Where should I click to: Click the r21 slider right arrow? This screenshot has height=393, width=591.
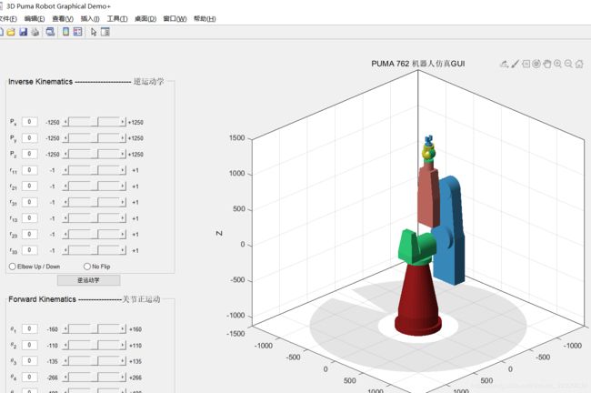[x=123, y=186]
